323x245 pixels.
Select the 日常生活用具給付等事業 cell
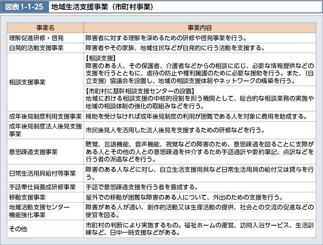point(42,173)
